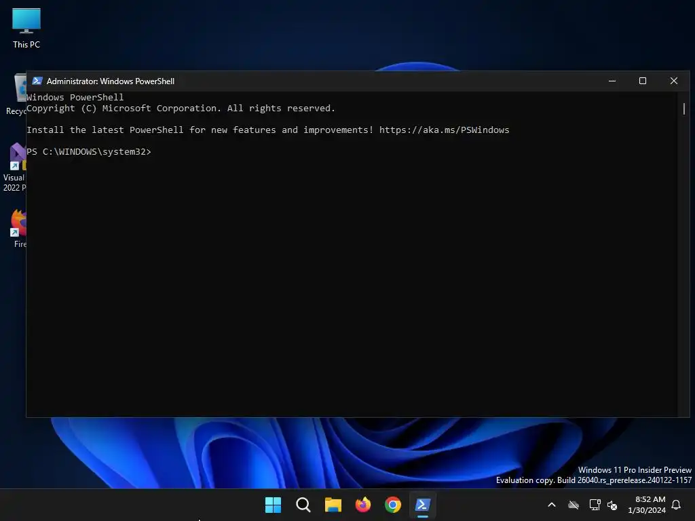Open the network status tray icon
The width and height of the screenshot is (695, 521).
(x=595, y=505)
